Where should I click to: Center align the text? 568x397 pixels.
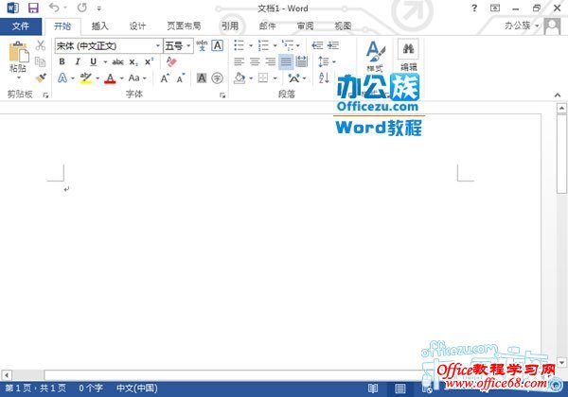(255, 61)
